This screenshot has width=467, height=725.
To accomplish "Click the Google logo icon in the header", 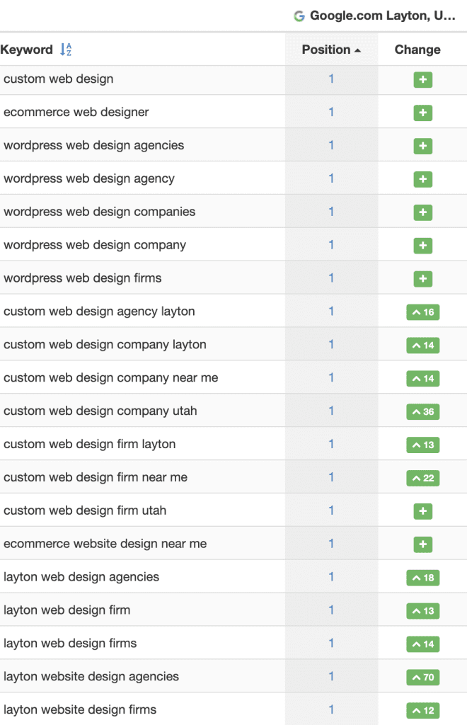I will point(299,16).
